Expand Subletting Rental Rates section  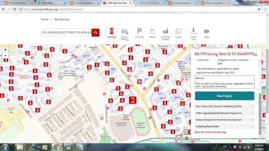pyautogui.click(x=224, y=126)
